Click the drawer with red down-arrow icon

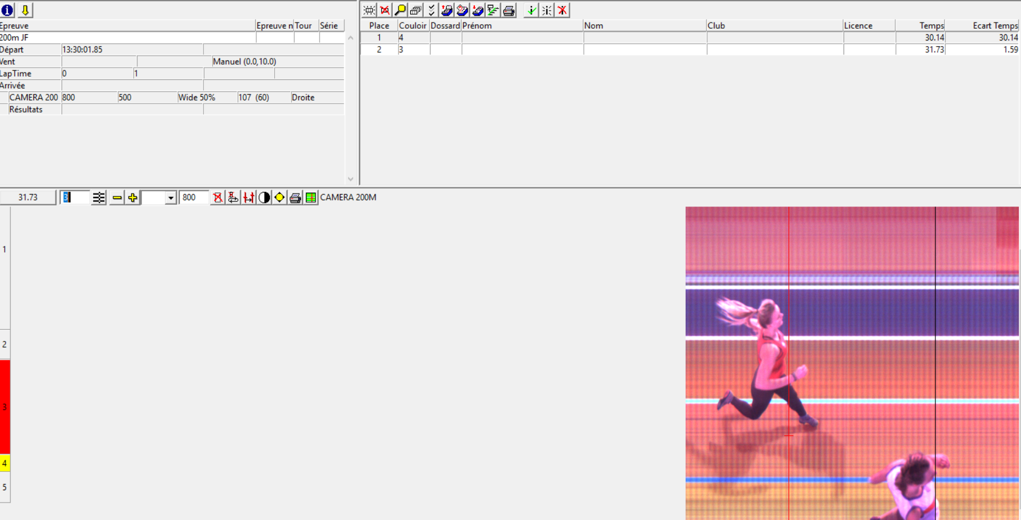pyautogui.click(x=478, y=10)
